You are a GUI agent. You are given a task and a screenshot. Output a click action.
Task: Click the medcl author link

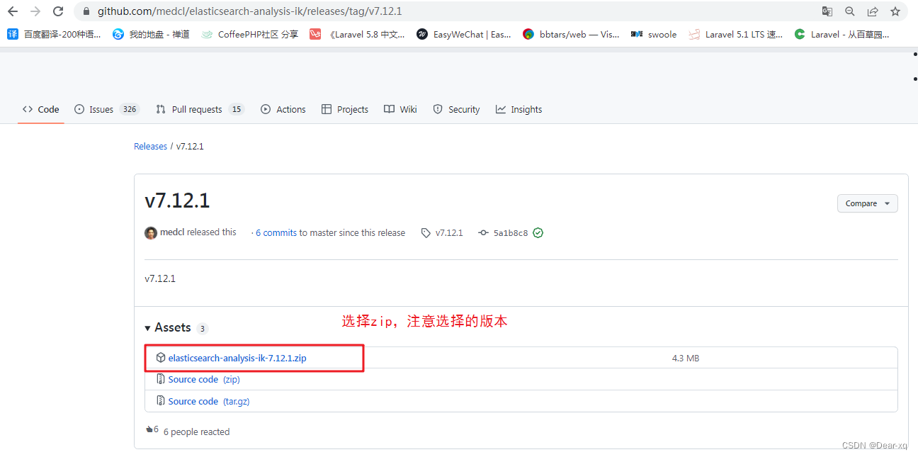click(172, 232)
